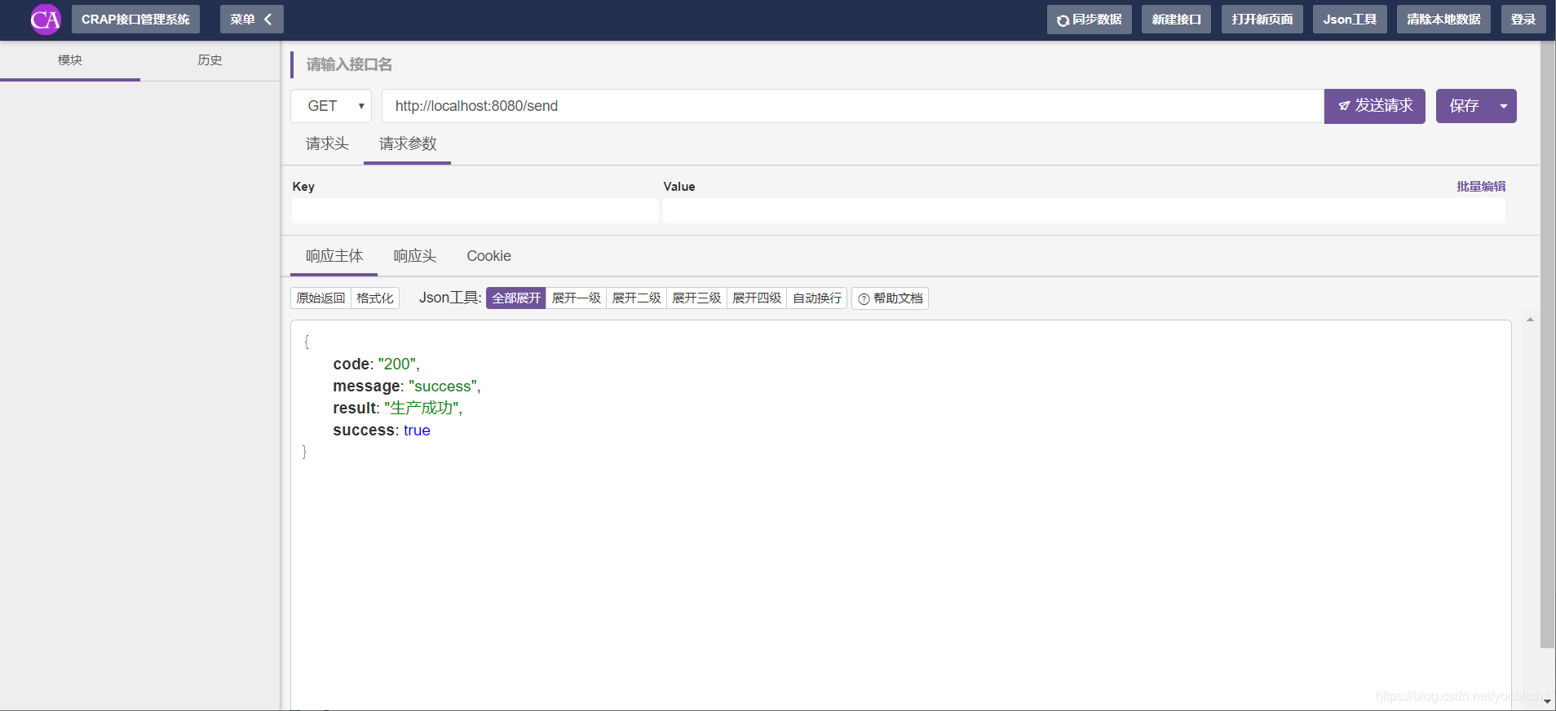The image size is (1556, 711).
Task: Collapse the JSON opening brace
Action: tap(307, 342)
